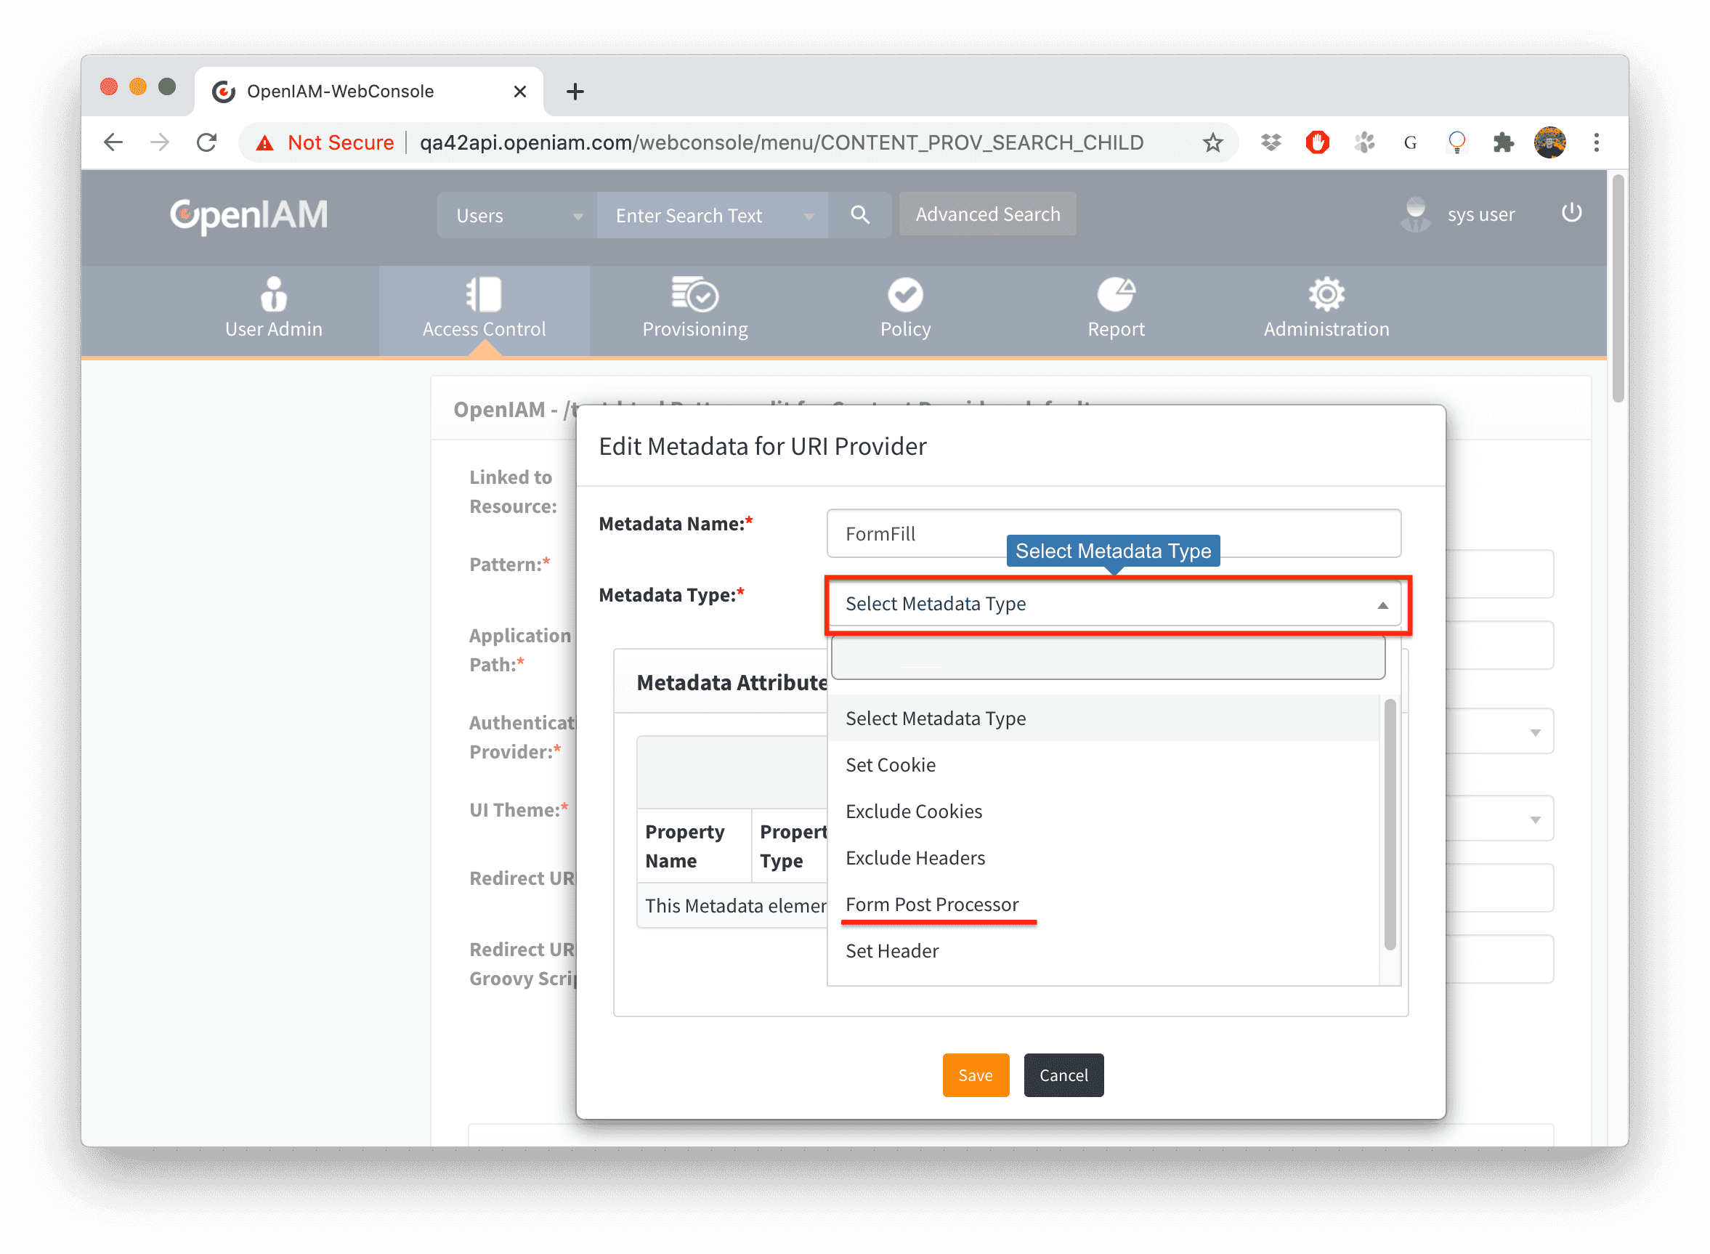Expand the Enter Search Text dropdown arrow
The image size is (1710, 1254).
(809, 217)
